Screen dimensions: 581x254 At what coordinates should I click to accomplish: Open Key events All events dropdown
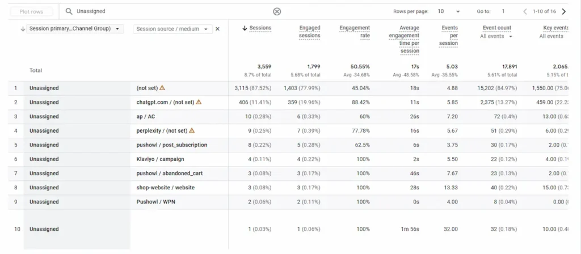(x=551, y=36)
